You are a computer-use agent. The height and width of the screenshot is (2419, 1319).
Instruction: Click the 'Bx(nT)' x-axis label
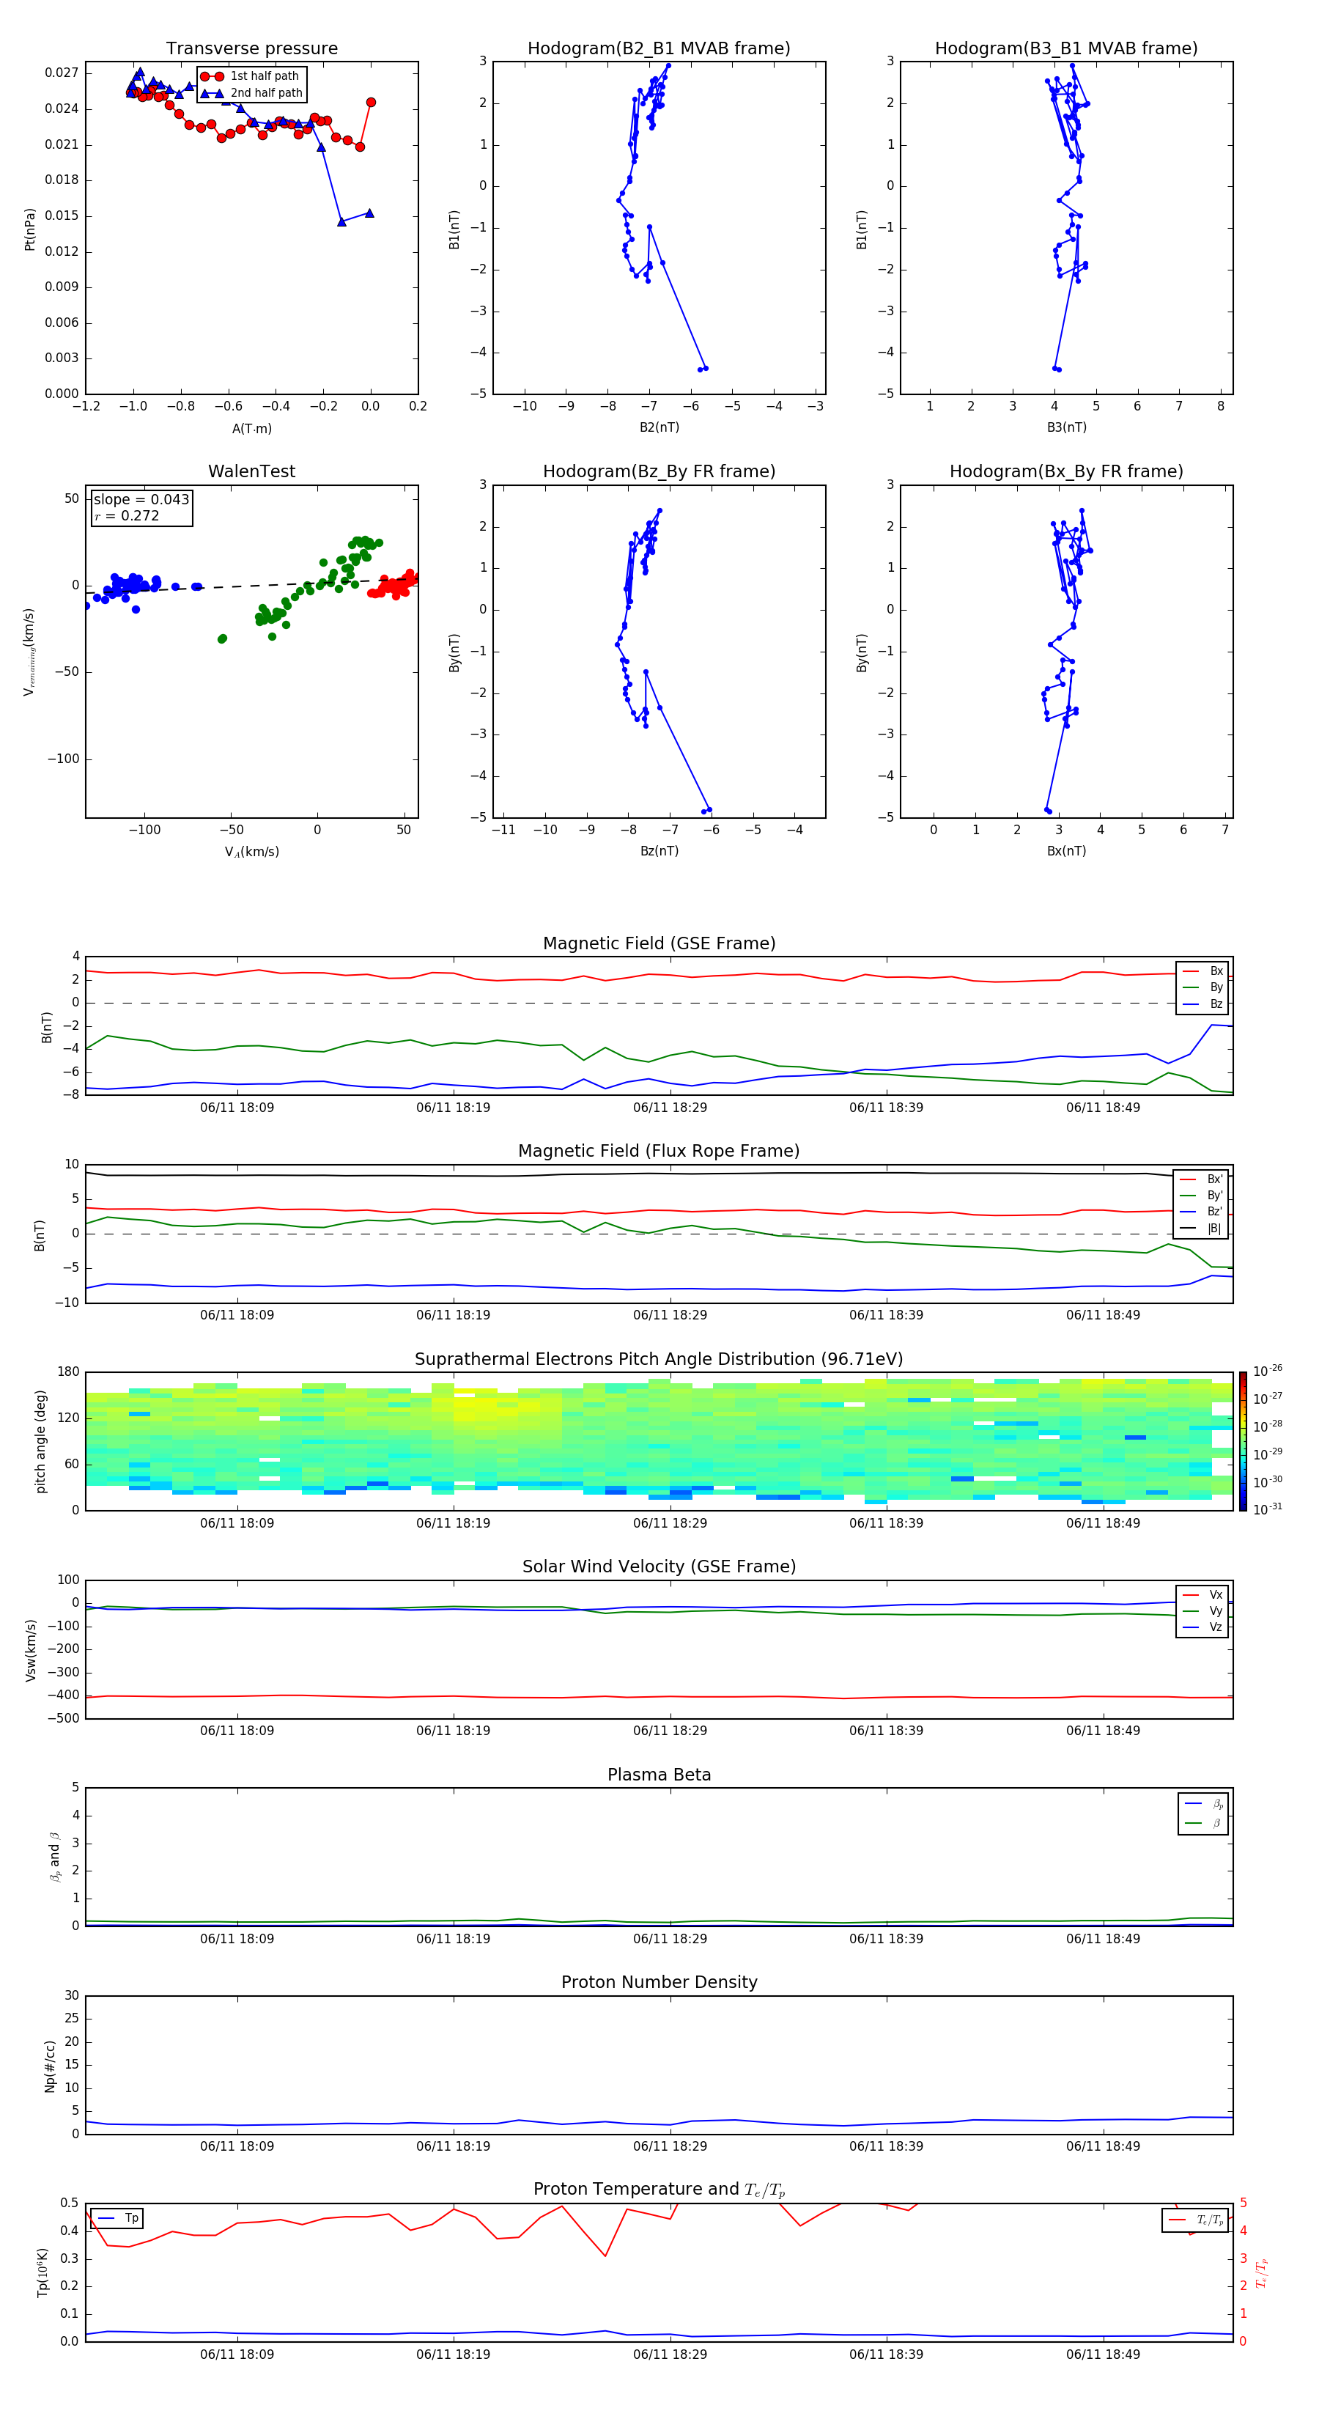point(1066,851)
